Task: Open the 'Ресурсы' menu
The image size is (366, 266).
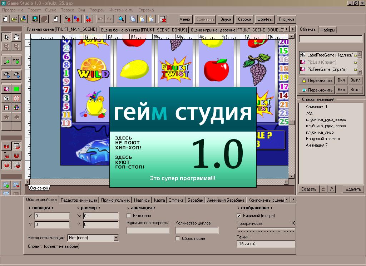Action: pyautogui.click(x=97, y=10)
